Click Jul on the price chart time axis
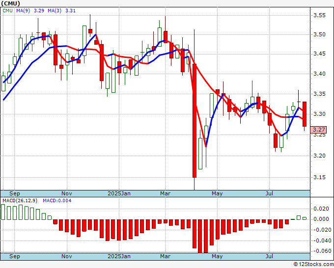The width and height of the screenshot is (334, 268). coord(269,193)
